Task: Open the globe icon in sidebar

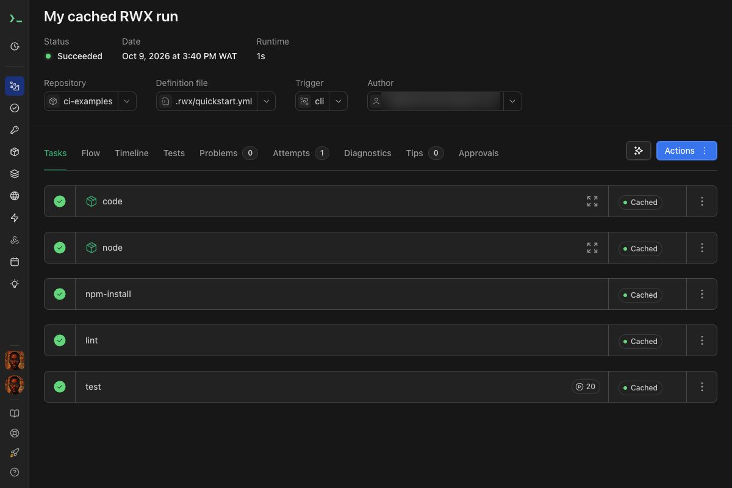Action: click(15, 196)
